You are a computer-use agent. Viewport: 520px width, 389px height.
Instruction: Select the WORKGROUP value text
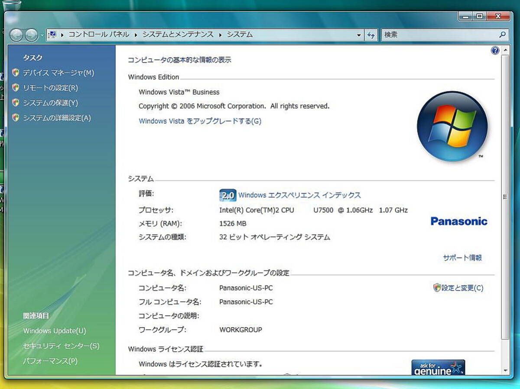pos(241,330)
